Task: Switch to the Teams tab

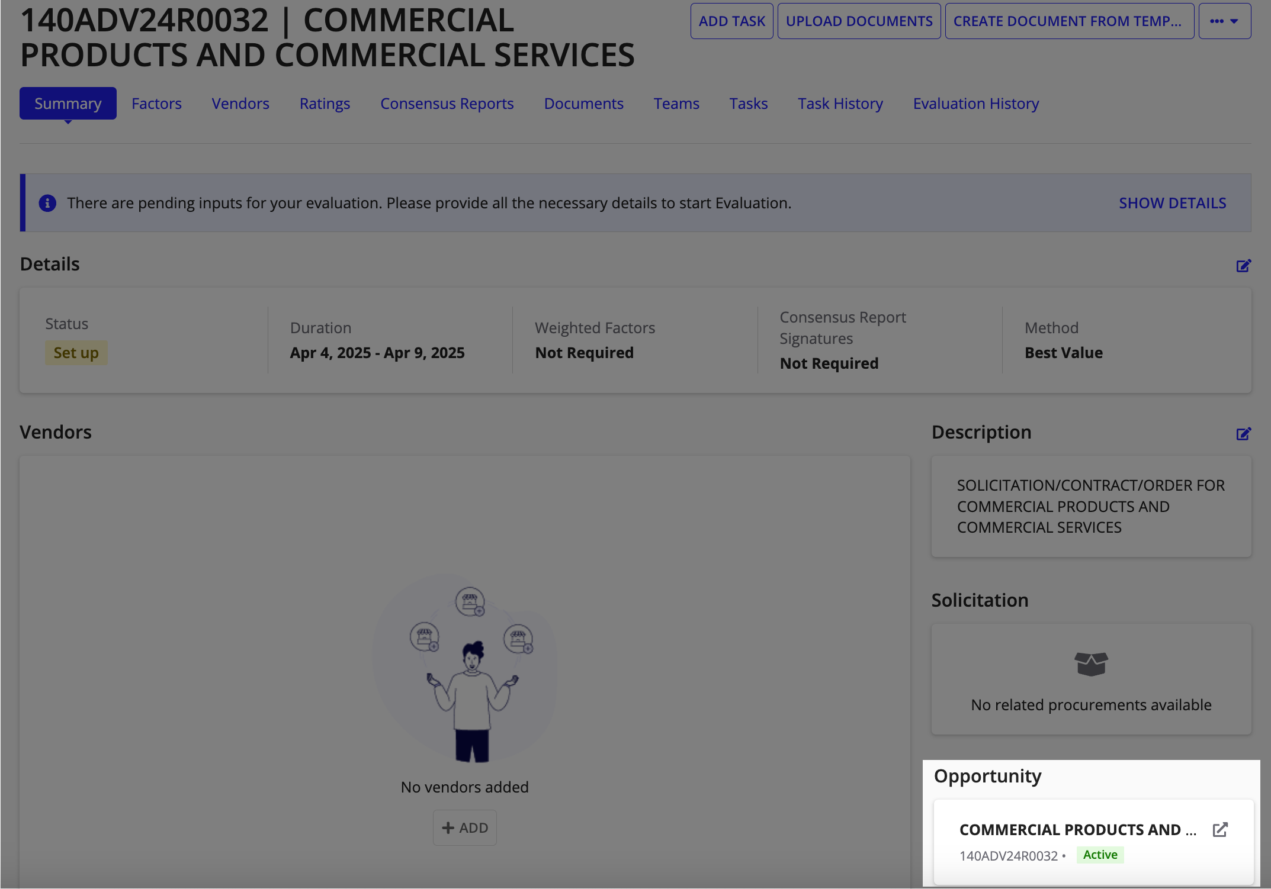Action: coord(676,104)
